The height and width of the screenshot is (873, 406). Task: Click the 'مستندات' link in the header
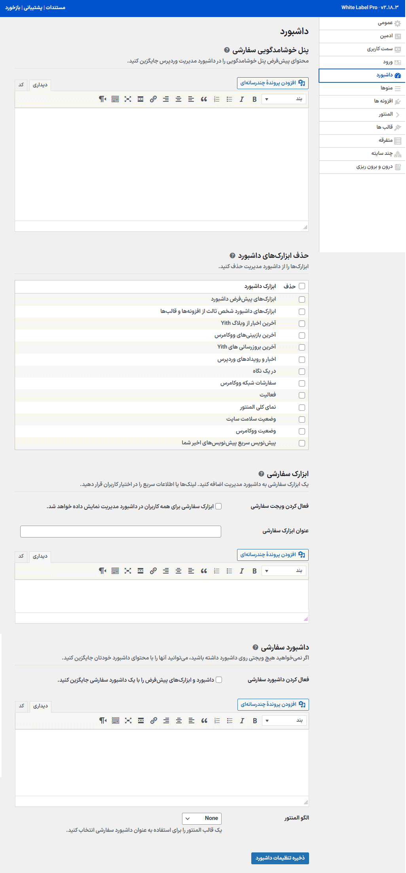point(55,8)
